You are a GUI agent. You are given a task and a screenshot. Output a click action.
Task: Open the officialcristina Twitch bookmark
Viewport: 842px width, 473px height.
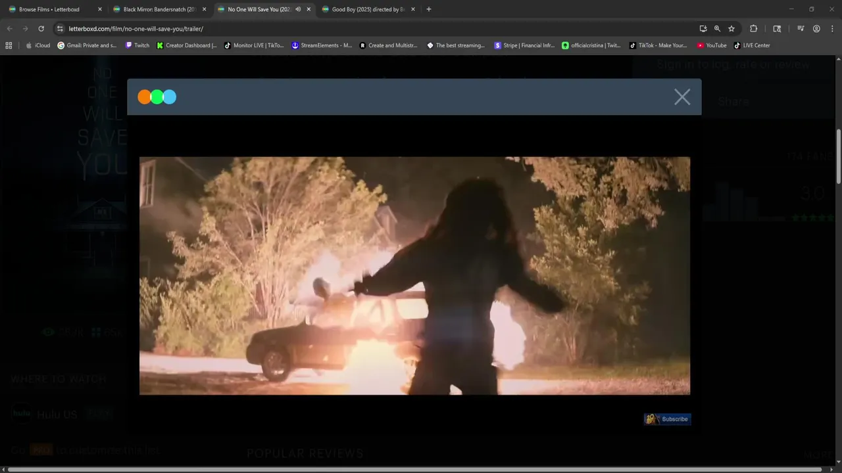[x=591, y=45]
